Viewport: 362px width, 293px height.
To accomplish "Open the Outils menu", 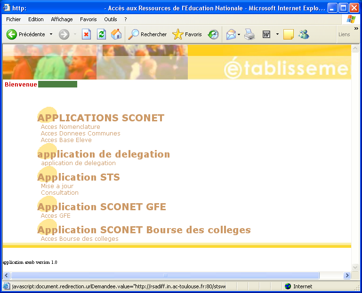I will [110, 19].
